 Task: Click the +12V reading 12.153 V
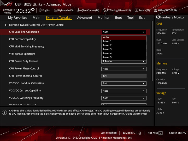click(161, 103)
